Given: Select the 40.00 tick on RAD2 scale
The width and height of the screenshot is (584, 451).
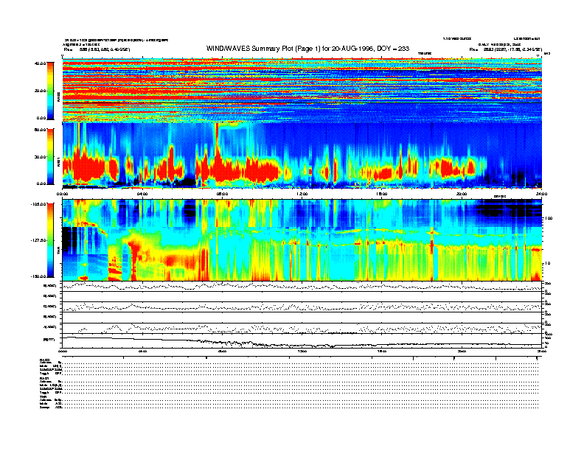Looking at the screenshot, I should point(40,63).
